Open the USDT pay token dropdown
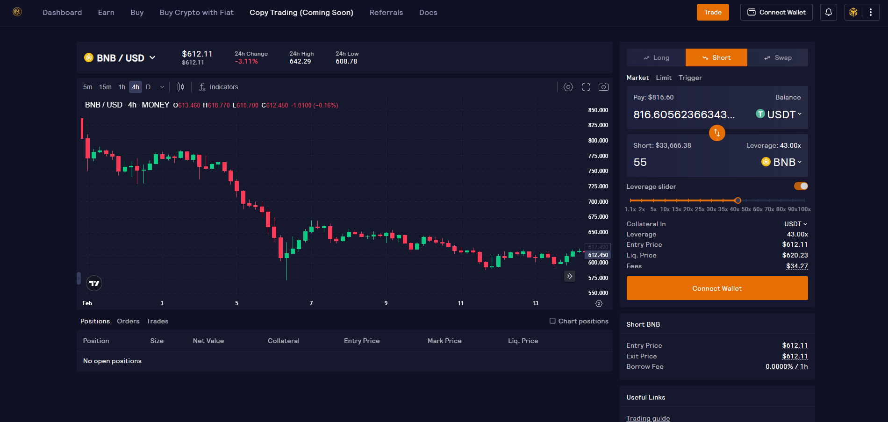888x422 pixels. tap(779, 114)
